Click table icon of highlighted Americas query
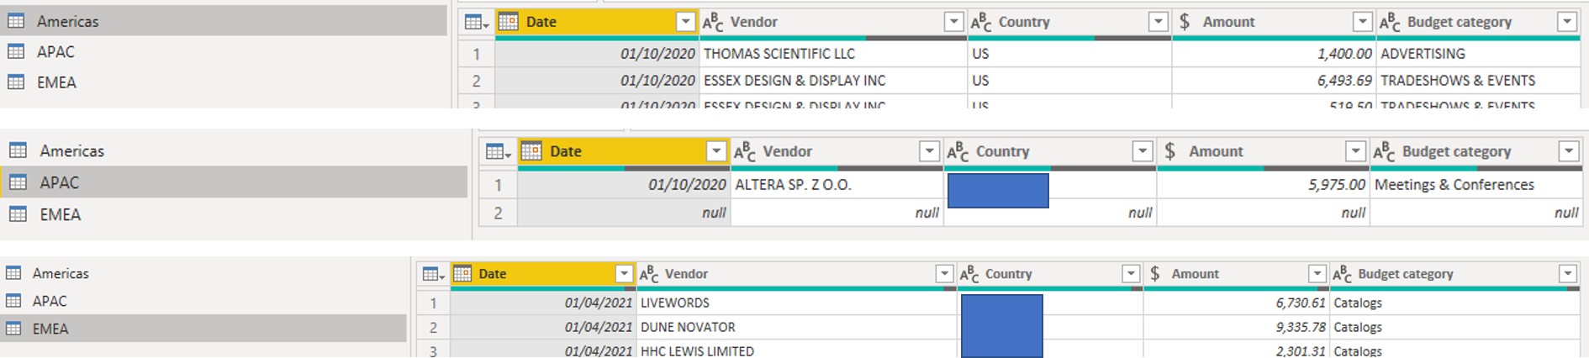The height and width of the screenshot is (358, 1589). pos(16,21)
